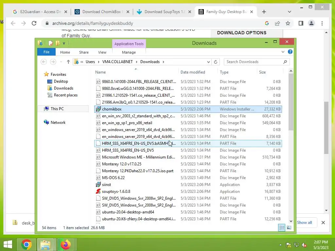
Task: Select Network in the navigation pane
Action: [x=58, y=122]
